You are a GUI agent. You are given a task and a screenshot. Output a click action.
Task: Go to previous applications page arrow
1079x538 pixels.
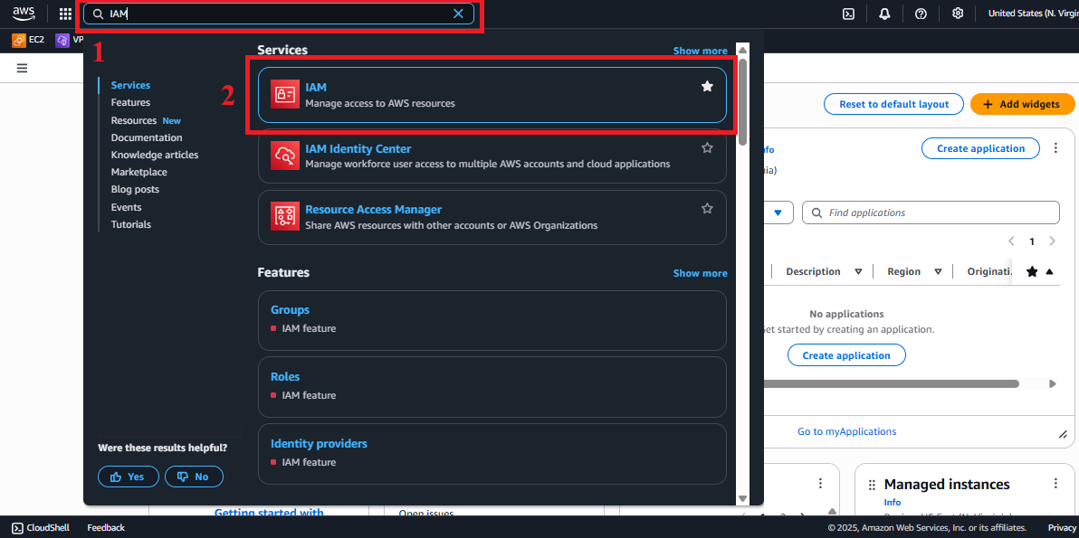pyautogui.click(x=1011, y=241)
